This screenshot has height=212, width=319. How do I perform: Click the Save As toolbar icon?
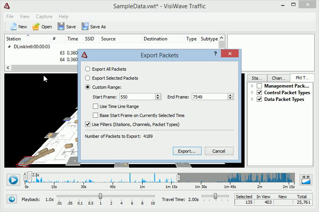pos(85,27)
